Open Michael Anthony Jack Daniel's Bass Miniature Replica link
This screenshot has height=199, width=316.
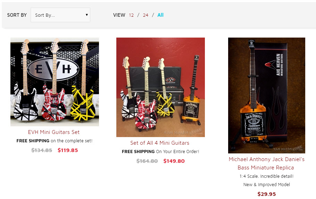(x=267, y=163)
